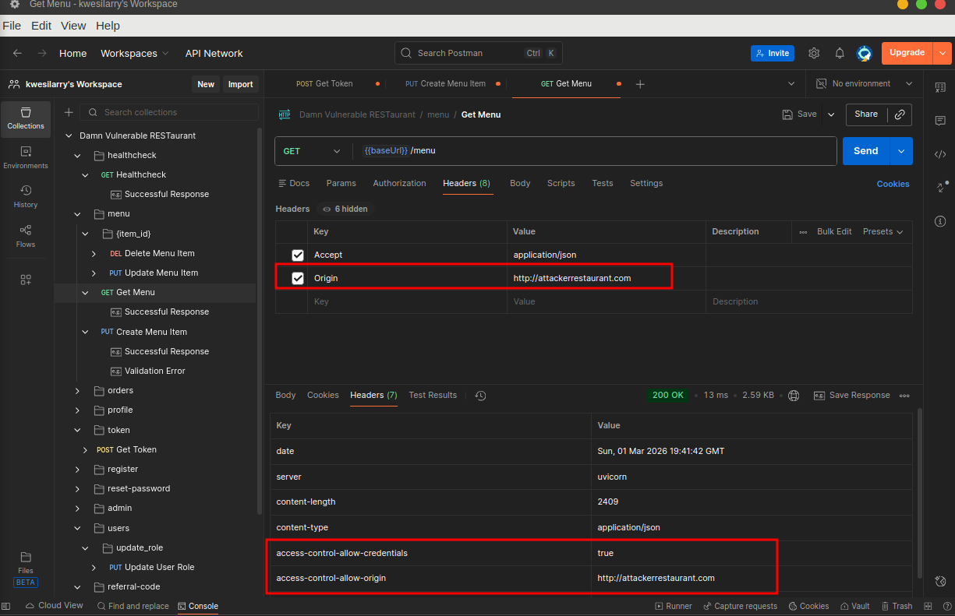Image resolution: width=955 pixels, height=616 pixels.
Task: Show the 6 hidden headers
Action: [345, 209]
